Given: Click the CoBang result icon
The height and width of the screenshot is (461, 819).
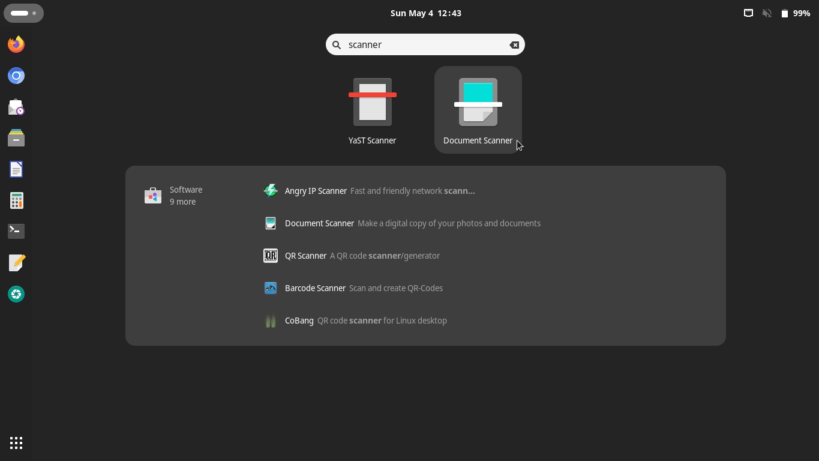Looking at the screenshot, I should tap(271, 321).
